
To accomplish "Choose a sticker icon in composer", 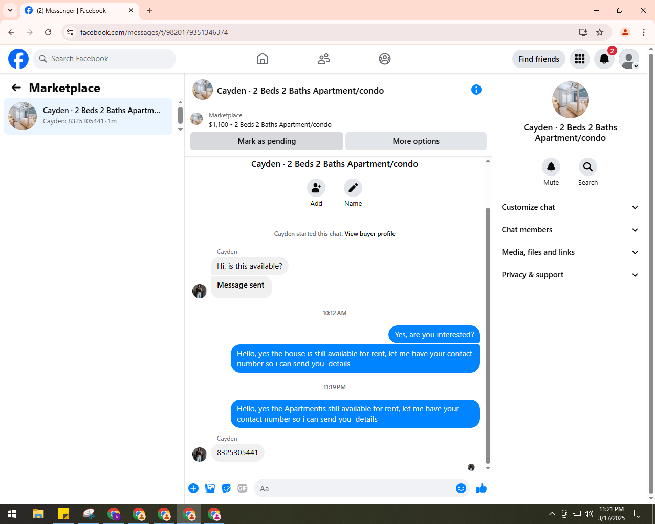I will coord(226,488).
